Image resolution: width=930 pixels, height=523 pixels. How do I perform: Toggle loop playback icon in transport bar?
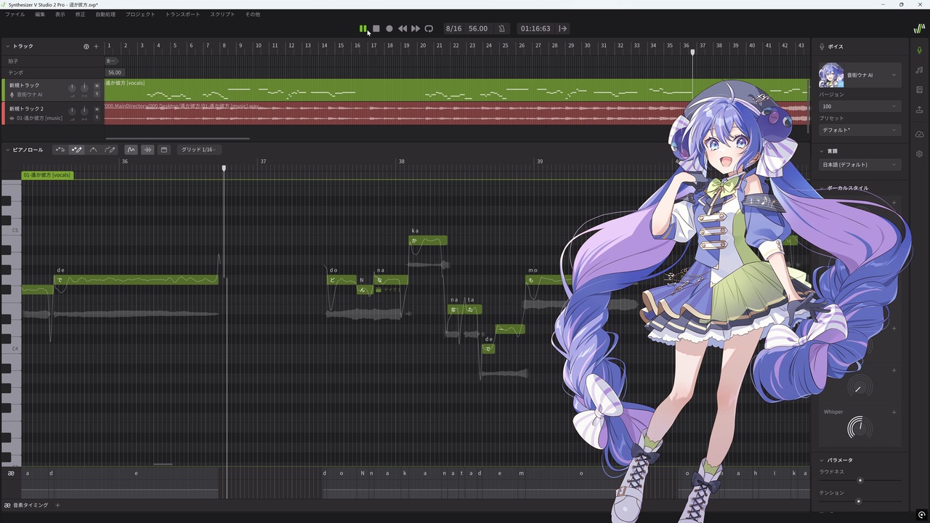tap(429, 28)
